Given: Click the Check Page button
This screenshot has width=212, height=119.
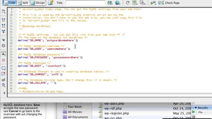Looking at the screenshot, I should pyautogui.click(x=169, y=3).
